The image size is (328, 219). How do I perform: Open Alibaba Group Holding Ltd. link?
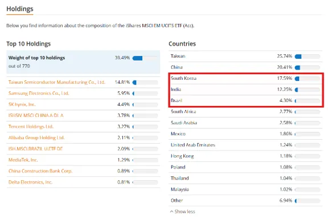[x=36, y=137]
